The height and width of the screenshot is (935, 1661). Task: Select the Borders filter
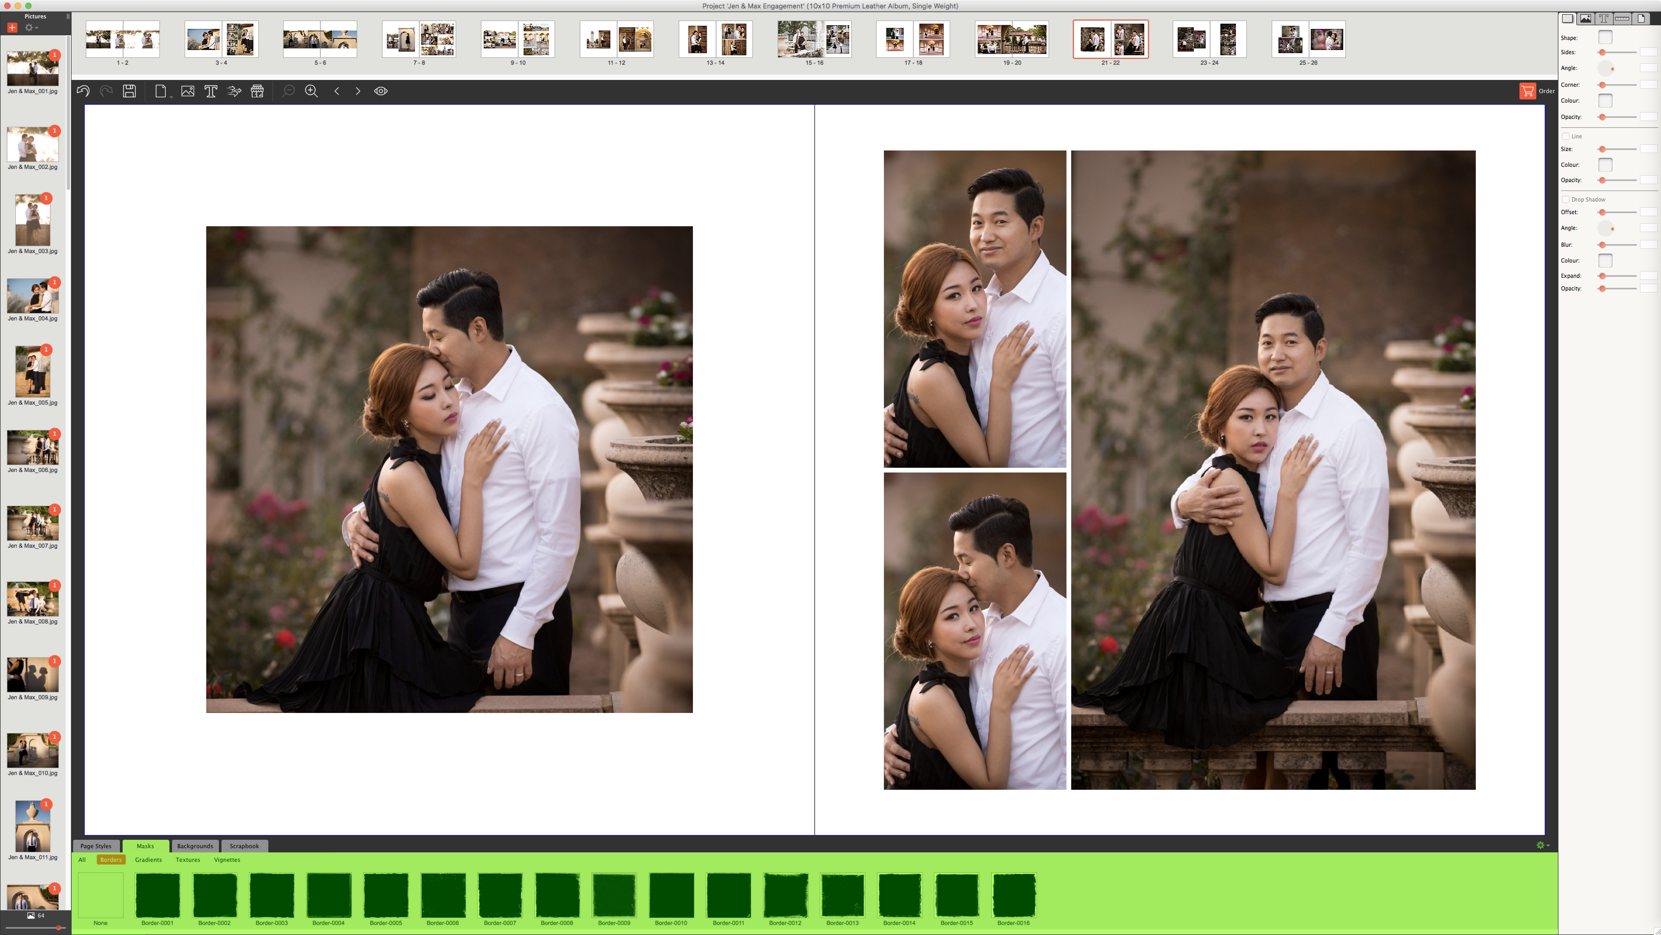pyautogui.click(x=111, y=859)
